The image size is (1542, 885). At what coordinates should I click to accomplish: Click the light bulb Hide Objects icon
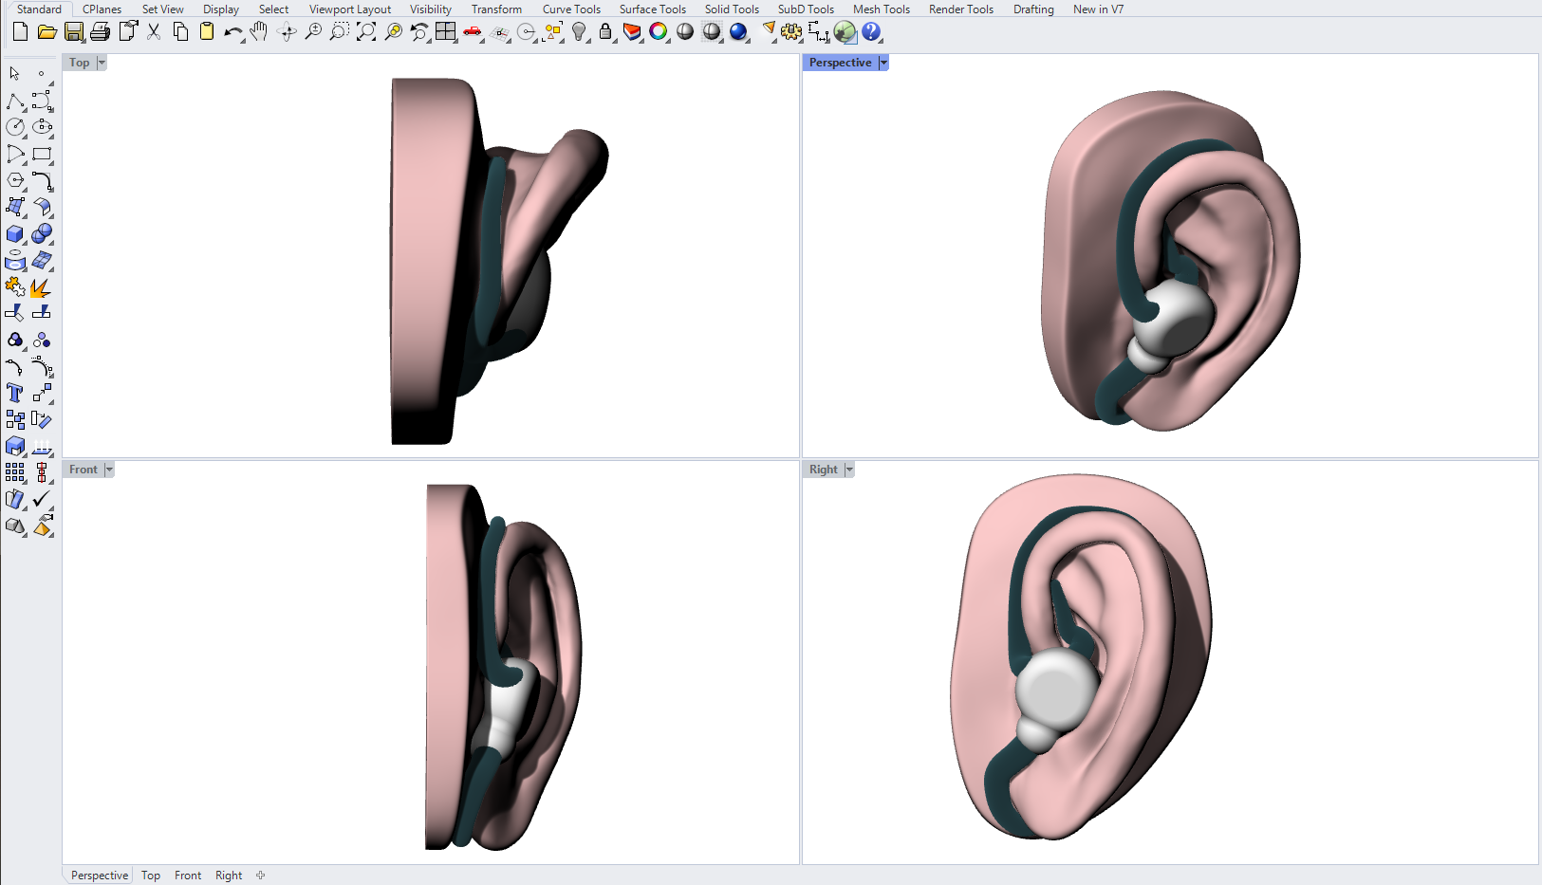coord(579,32)
